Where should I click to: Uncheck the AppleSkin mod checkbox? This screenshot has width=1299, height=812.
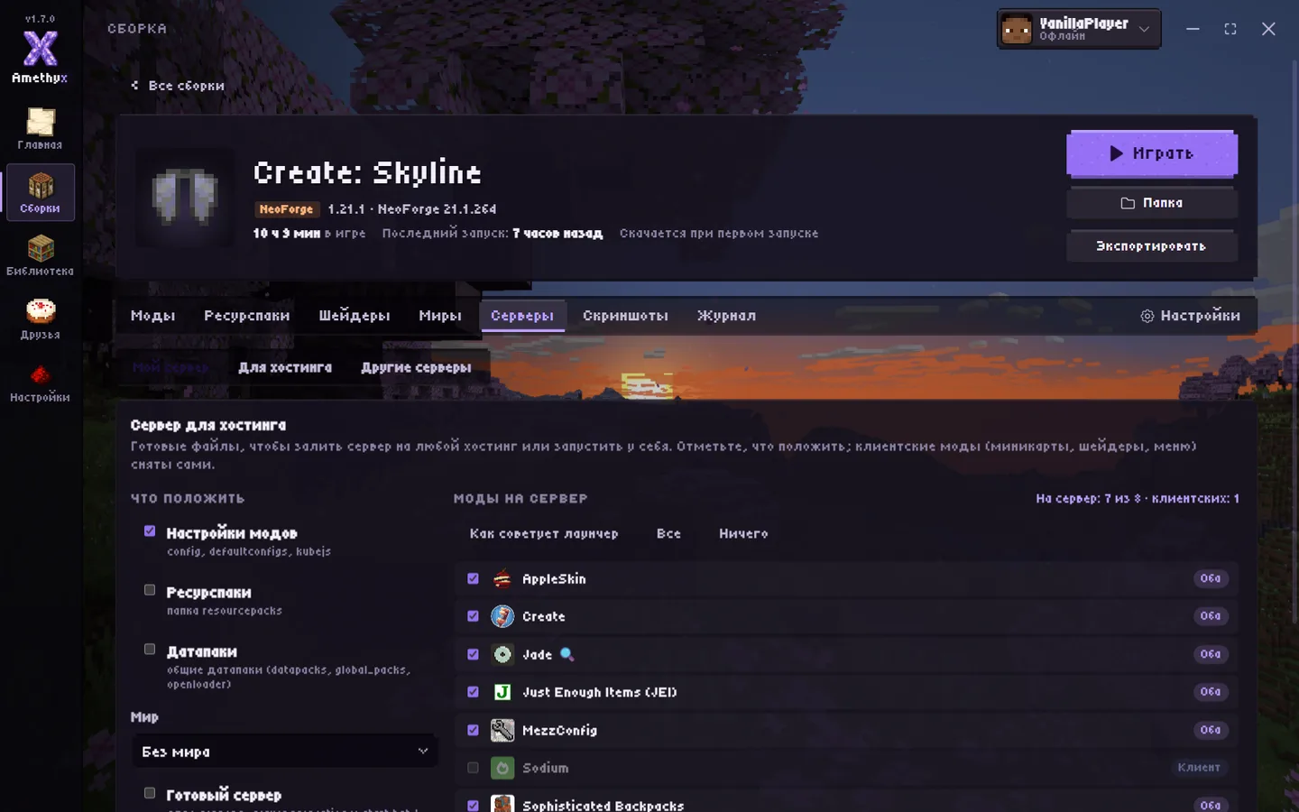473,578
